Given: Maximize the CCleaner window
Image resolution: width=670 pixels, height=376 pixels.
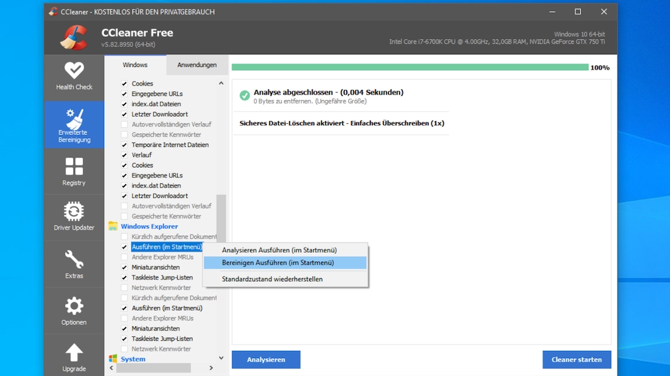Looking at the screenshot, I should [578, 11].
